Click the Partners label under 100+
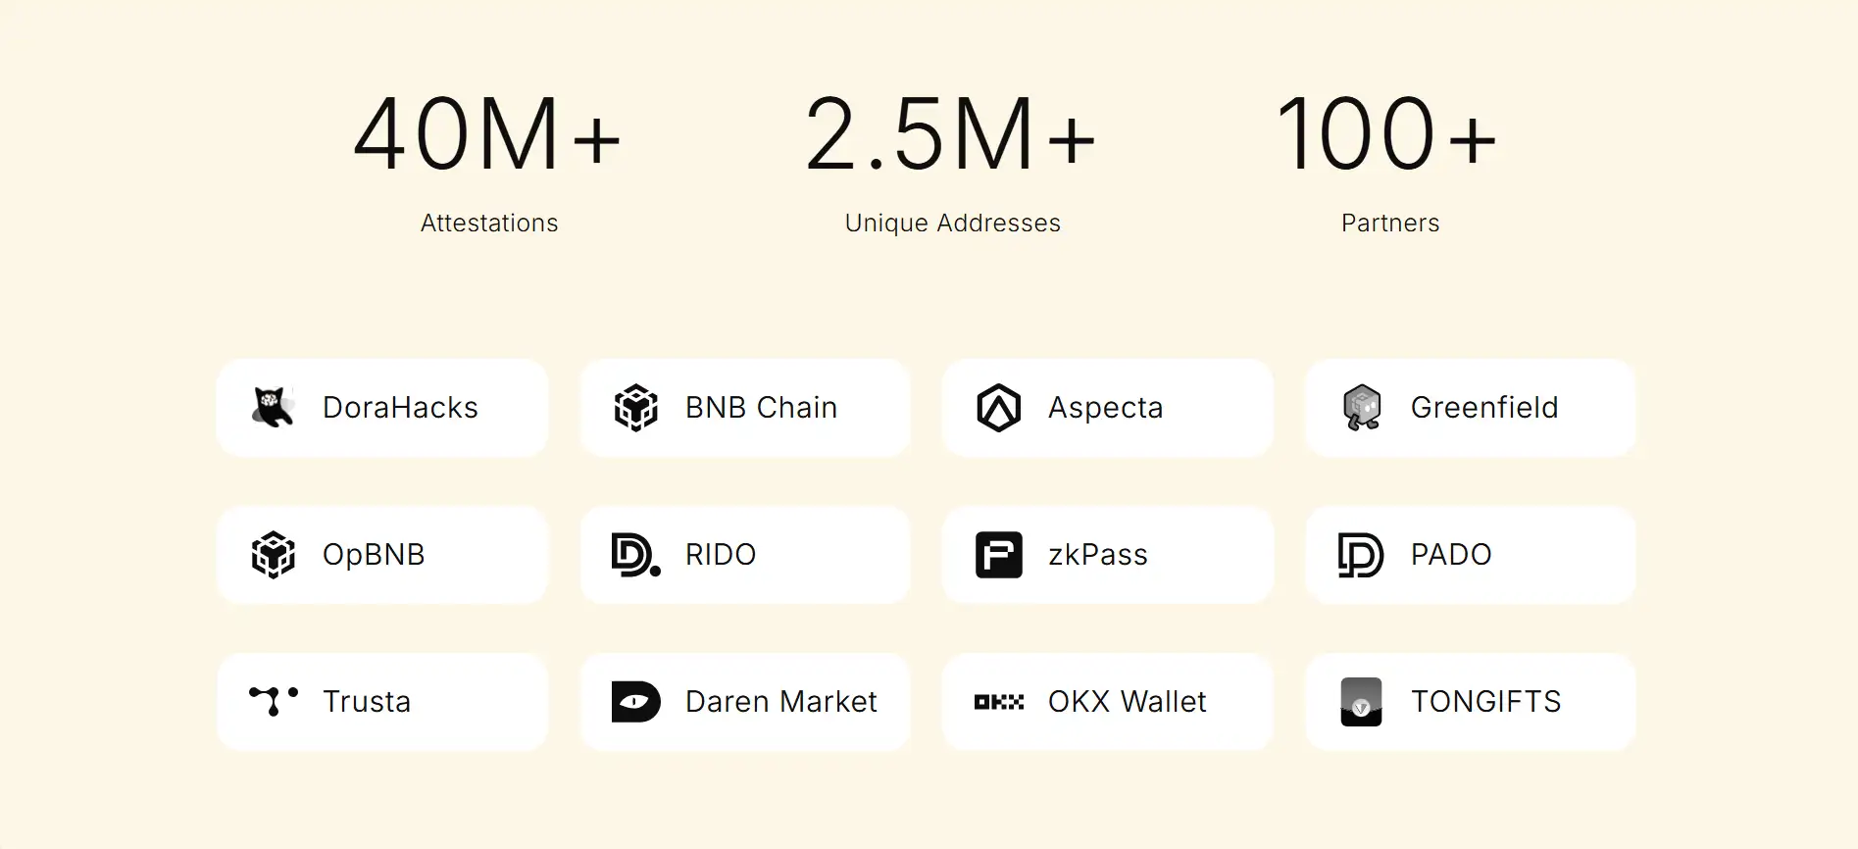The height and width of the screenshot is (849, 1858). pyautogui.click(x=1389, y=224)
